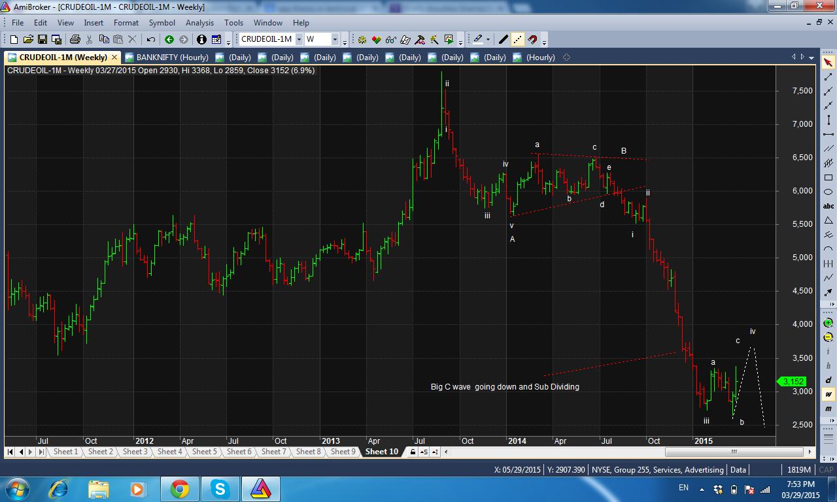The image size is (837, 502).
Task: Open the Analysis menu
Action: 199,22
